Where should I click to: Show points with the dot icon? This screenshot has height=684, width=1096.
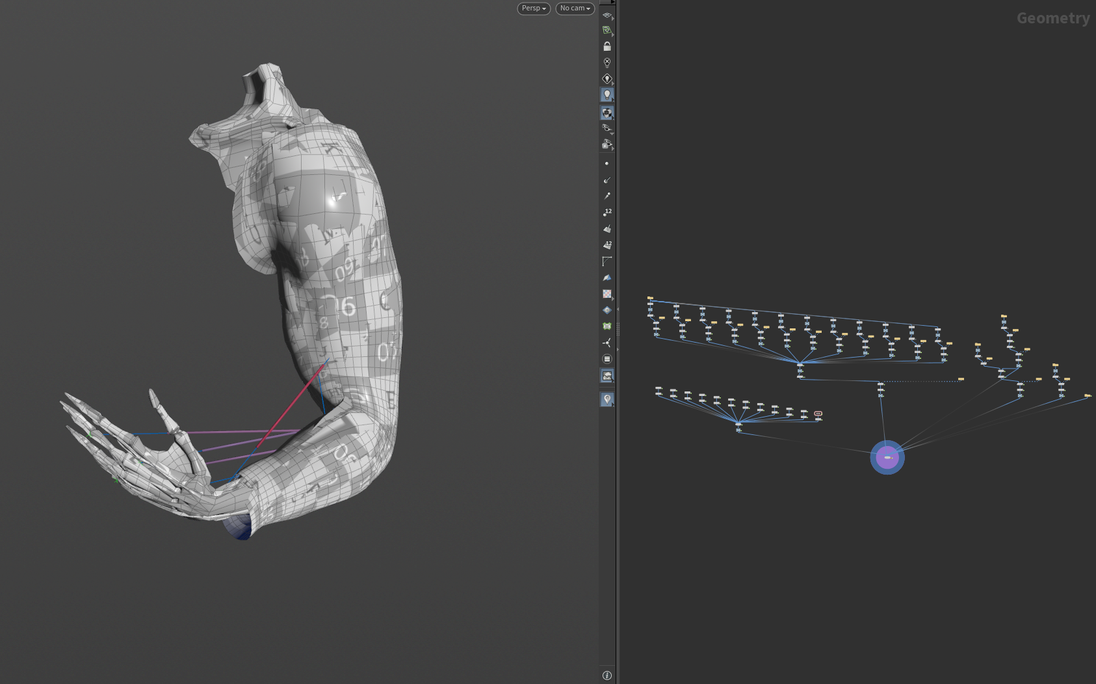click(x=607, y=164)
